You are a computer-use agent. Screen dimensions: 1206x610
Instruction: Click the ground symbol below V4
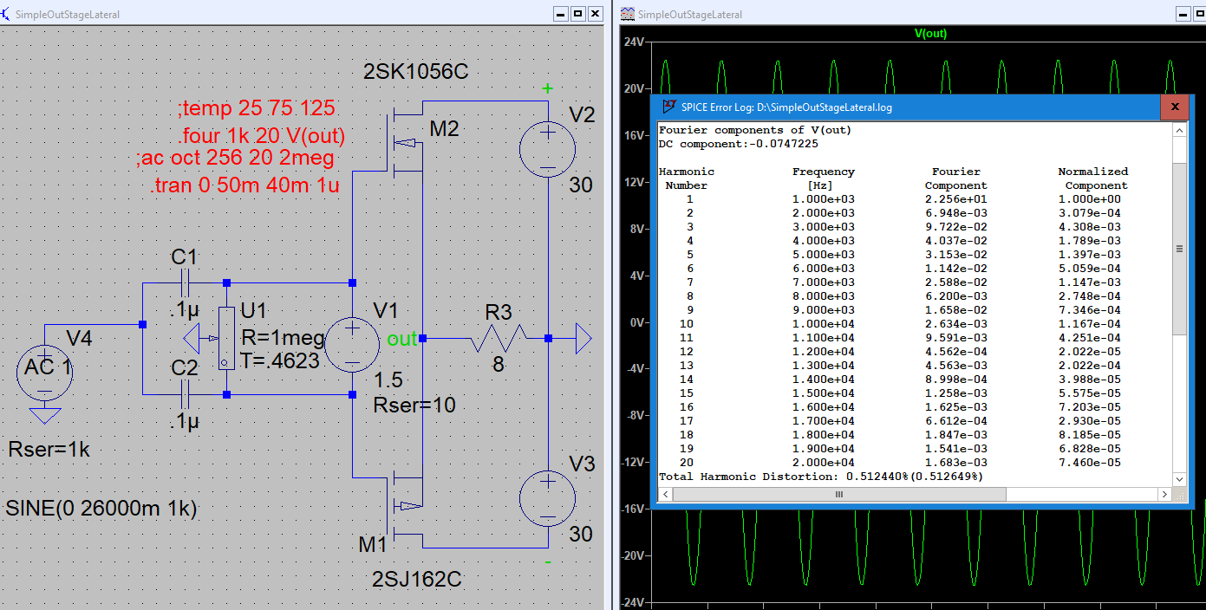point(45,417)
